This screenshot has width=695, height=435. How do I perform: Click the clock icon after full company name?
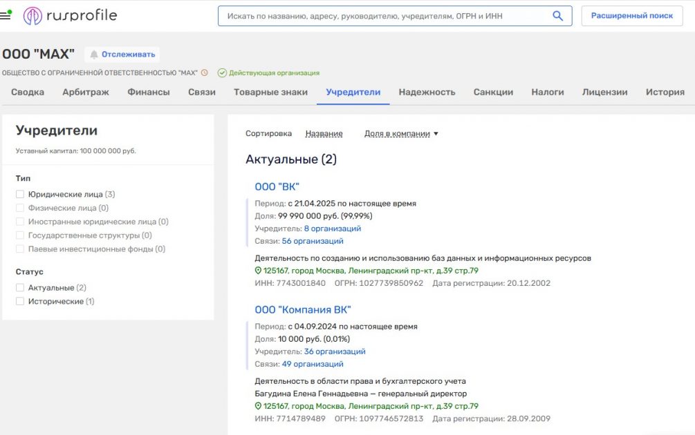click(x=205, y=72)
